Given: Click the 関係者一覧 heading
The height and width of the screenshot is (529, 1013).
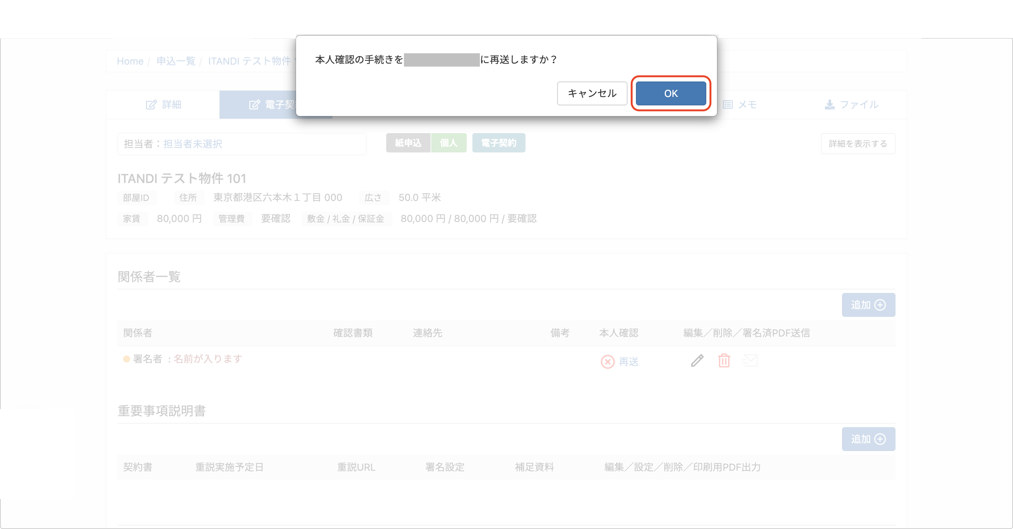Looking at the screenshot, I should 149,277.
